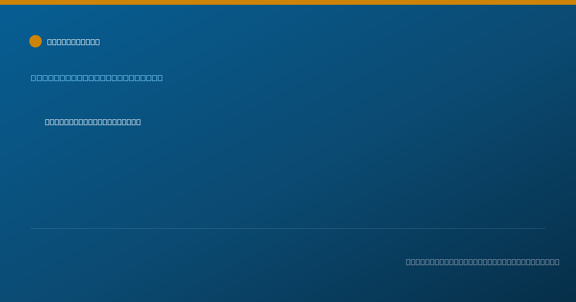Screen dimensions: 576x302
Task: Click the orange bar along the top edge
Action: point(288,2)
